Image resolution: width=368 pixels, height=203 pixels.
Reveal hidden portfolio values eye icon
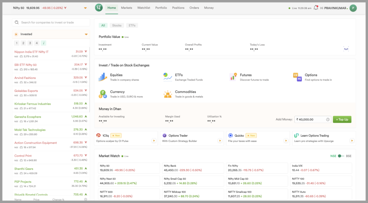(x=346, y=49)
